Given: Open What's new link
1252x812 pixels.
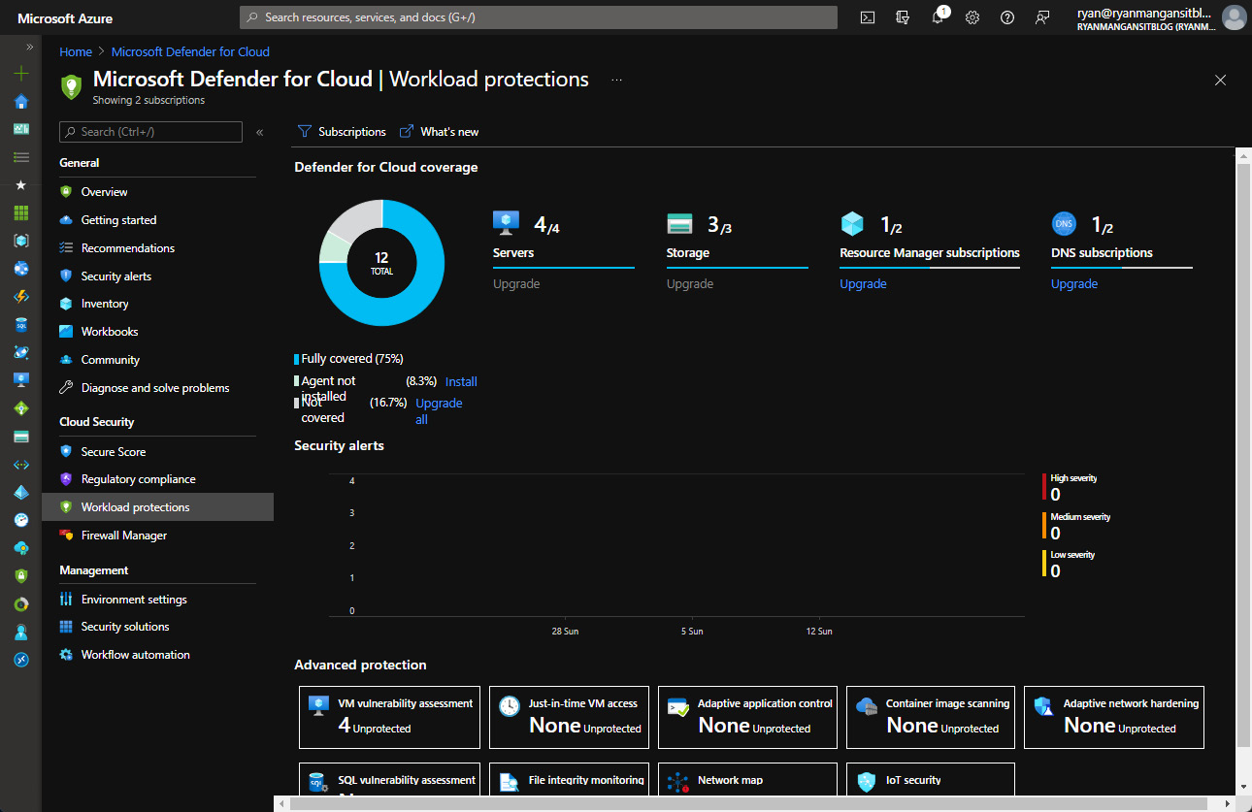Looking at the screenshot, I should pyautogui.click(x=440, y=132).
